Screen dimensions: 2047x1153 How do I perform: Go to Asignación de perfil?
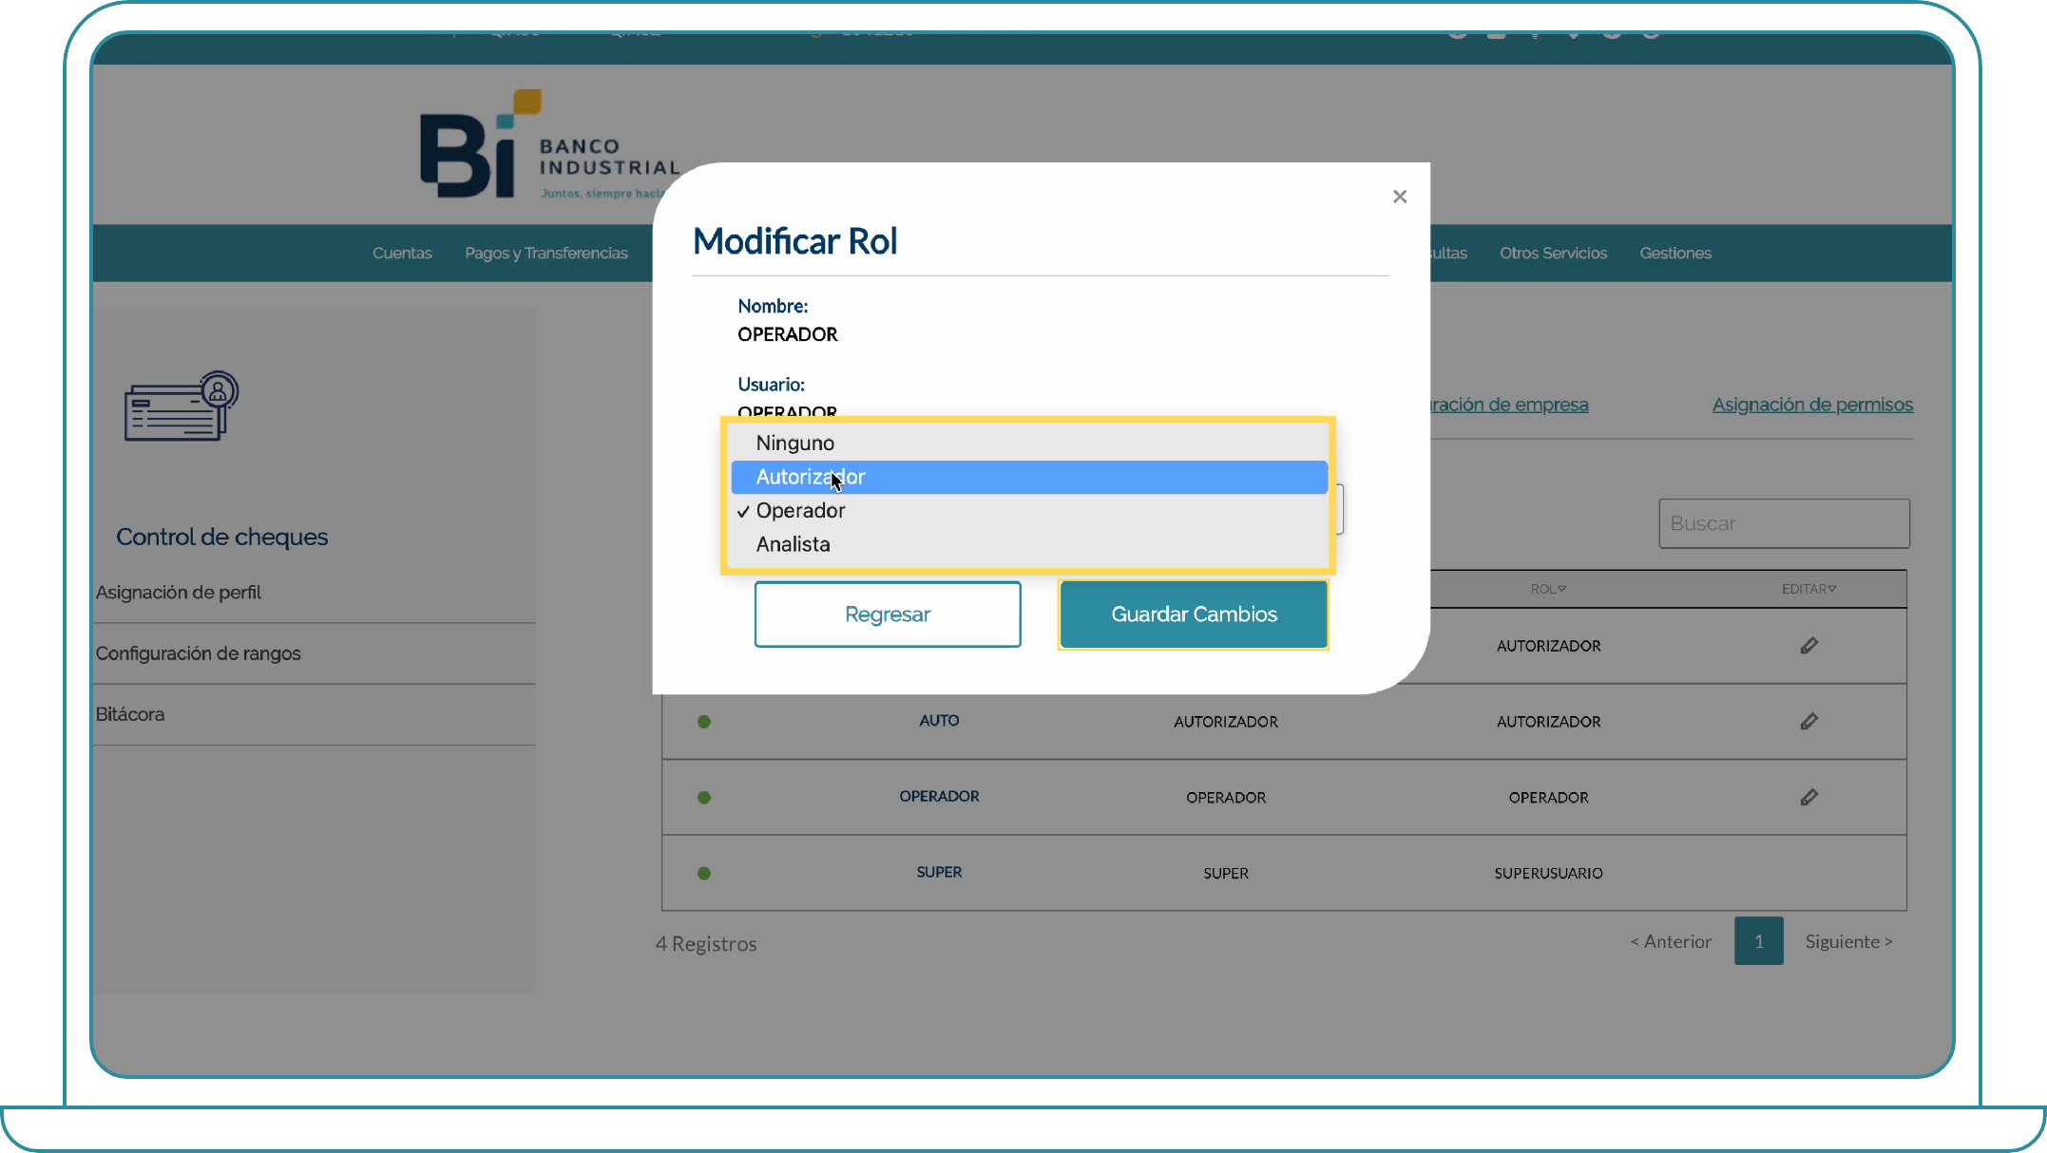coord(179,592)
